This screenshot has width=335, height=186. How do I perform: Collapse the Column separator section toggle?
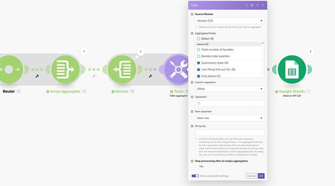click(x=192, y=82)
